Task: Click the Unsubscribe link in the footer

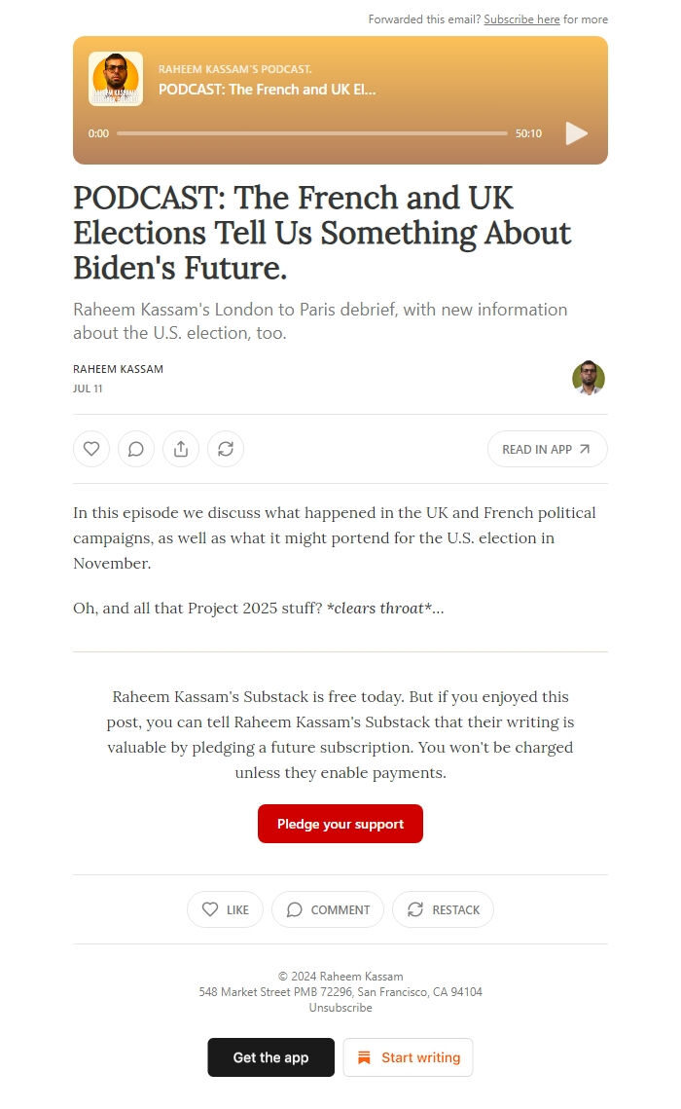Action: coord(340,1008)
